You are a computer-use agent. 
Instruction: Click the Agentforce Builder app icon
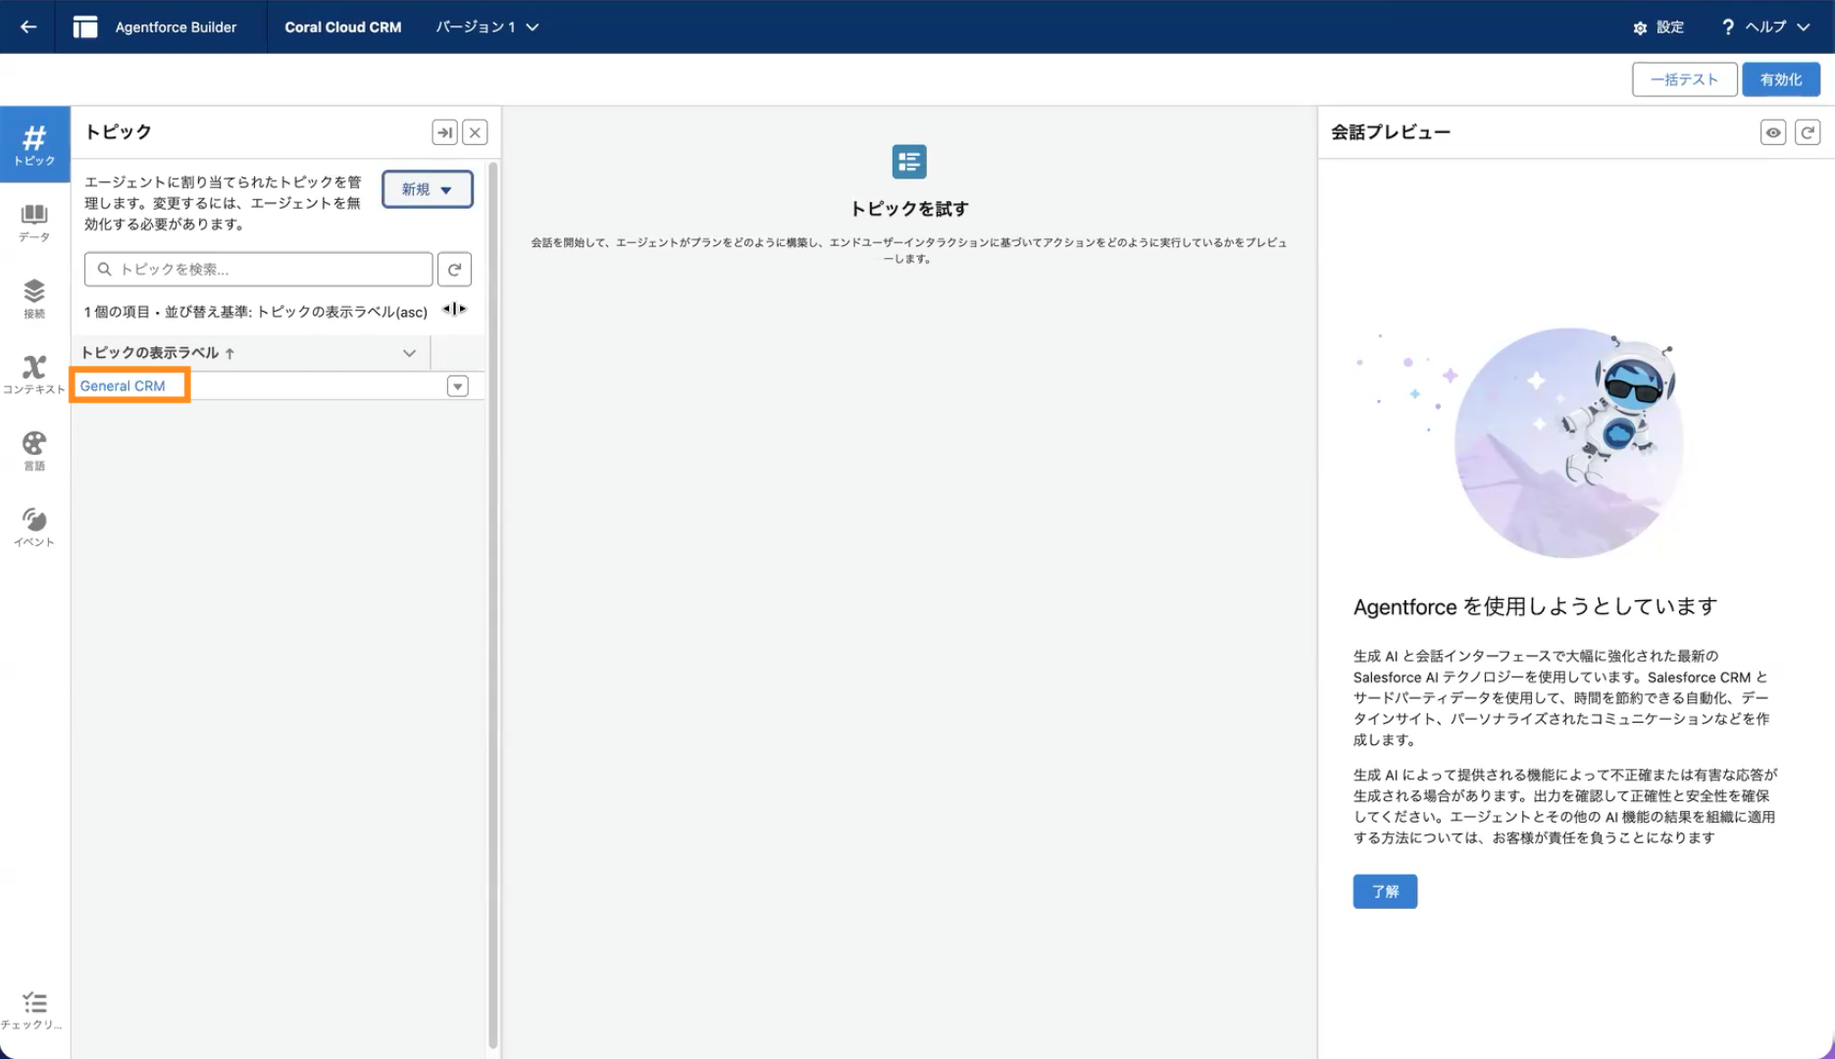tap(85, 26)
